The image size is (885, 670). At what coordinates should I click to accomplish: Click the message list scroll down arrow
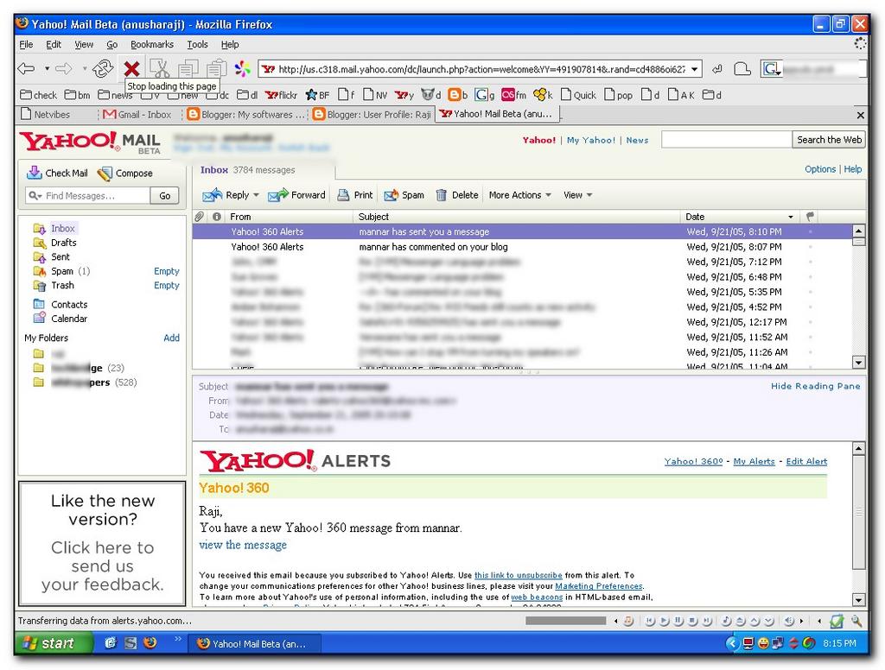(x=858, y=363)
